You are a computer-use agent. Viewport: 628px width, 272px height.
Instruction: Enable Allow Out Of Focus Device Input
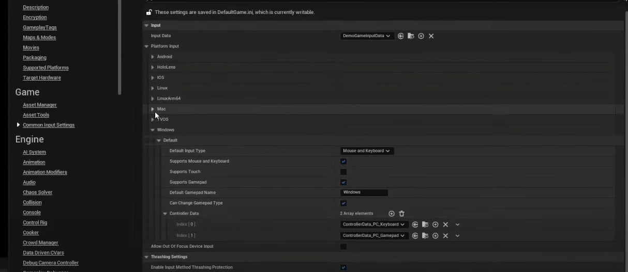tap(343, 247)
